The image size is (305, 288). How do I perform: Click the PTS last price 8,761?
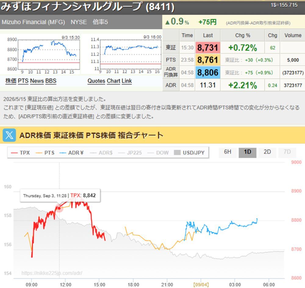pos(208,60)
